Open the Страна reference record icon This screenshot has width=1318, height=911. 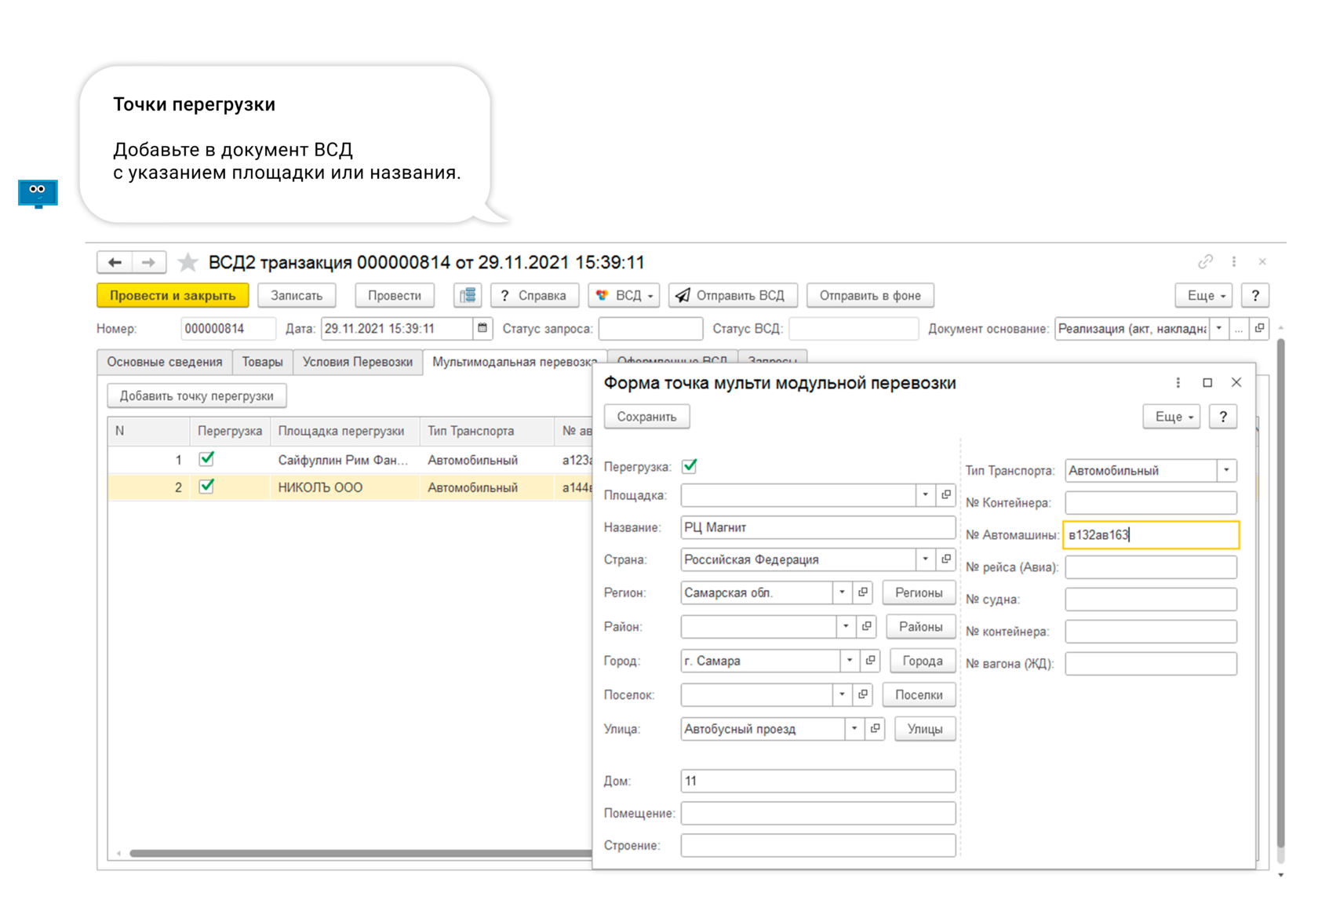coord(946,559)
